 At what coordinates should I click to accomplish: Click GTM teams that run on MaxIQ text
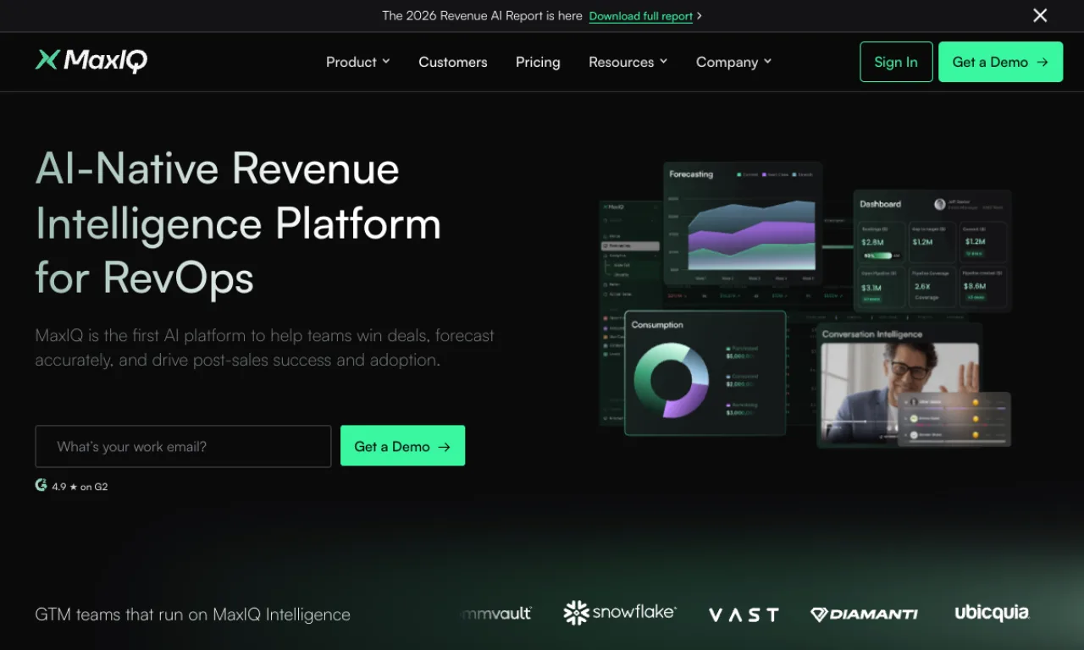pos(192,614)
